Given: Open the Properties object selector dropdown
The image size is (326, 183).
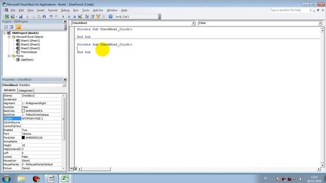Looking at the screenshot, I should 64,85.
